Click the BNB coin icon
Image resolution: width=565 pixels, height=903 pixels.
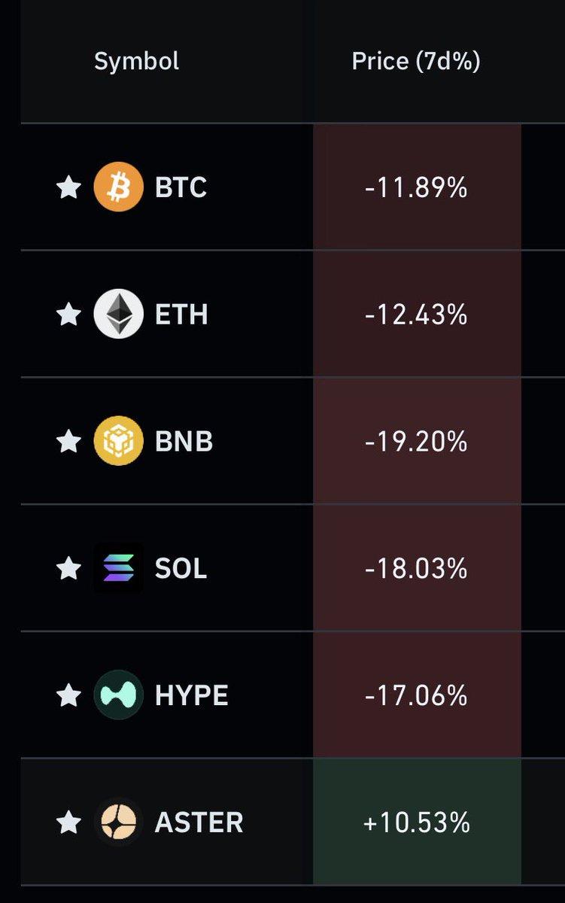(118, 441)
